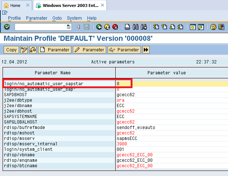This screenshot has height=176, width=228.
Task: Click the yellow Exit arrow icon
Action: coord(107,27)
